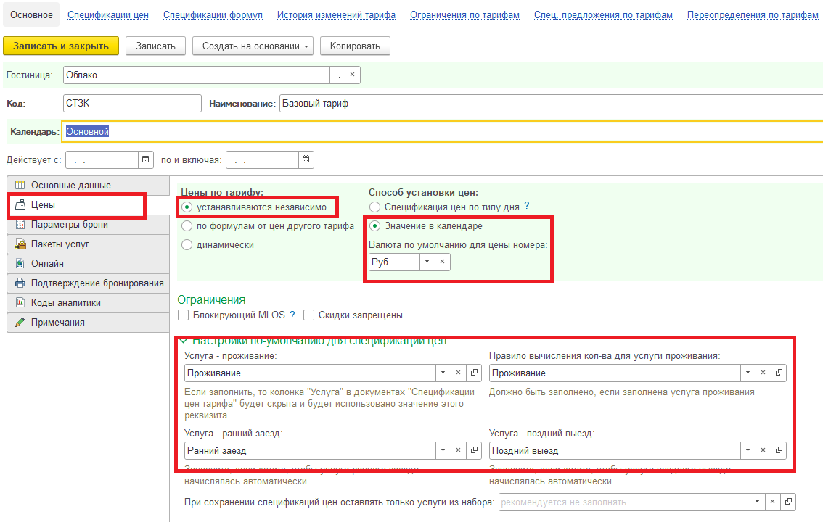Open 'Подтверждение бронирования' section

coord(89,283)
